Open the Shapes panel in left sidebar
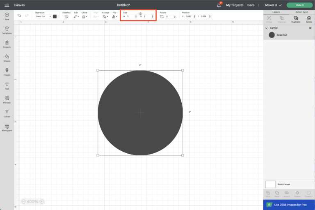 click(x=7, y=58)
